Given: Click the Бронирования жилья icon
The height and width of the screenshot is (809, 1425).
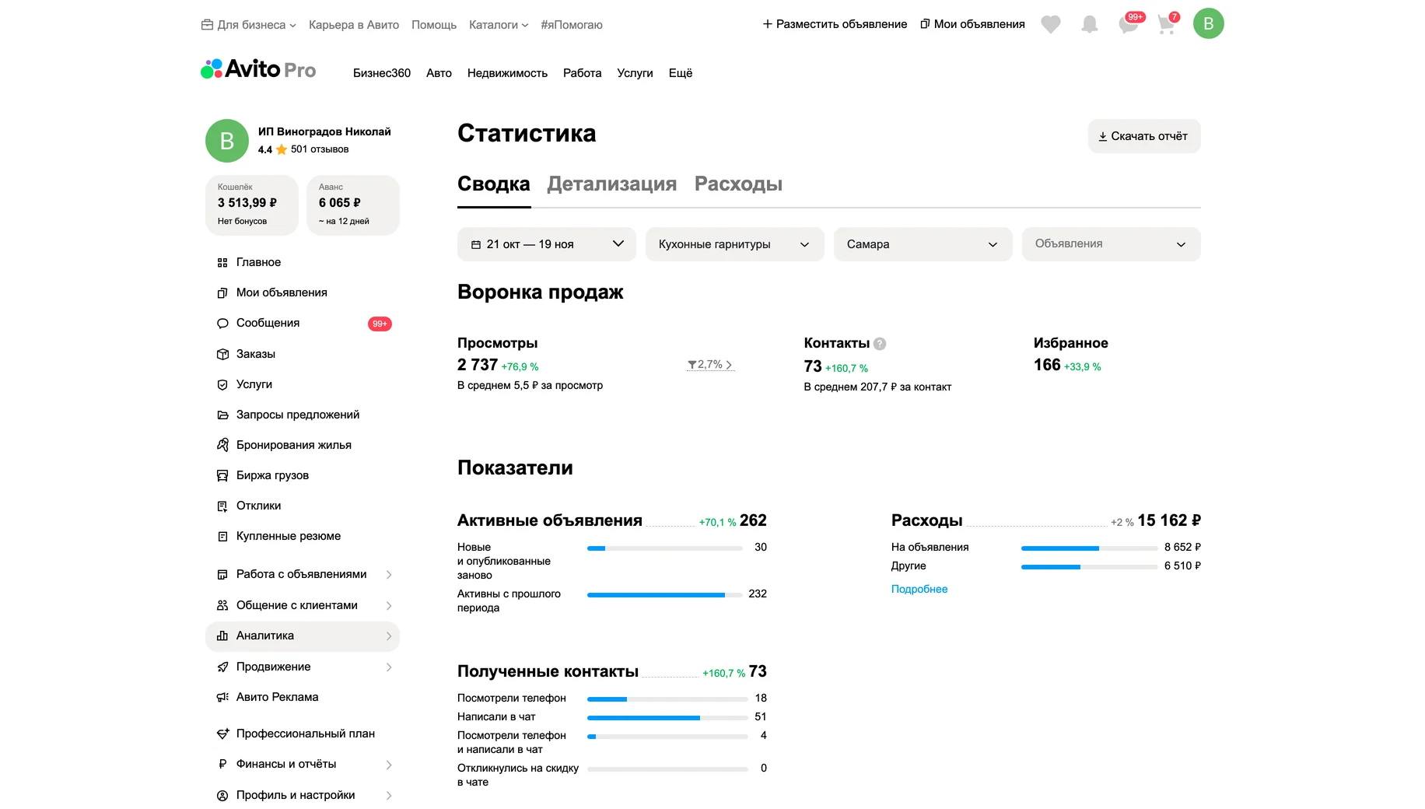Looking at the screenshot, I should (222, 445).
